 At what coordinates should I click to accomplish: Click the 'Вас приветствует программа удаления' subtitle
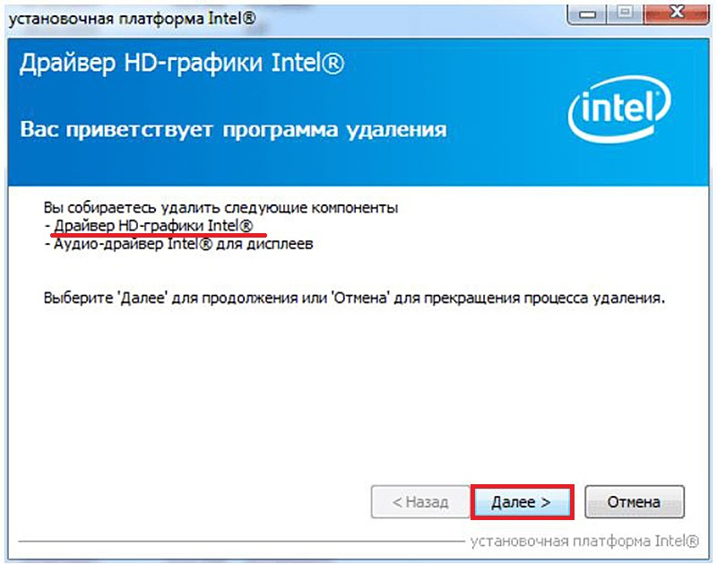[233, 130]
